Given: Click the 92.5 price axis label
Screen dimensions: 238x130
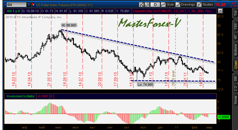Looking at the screenshot, I should point(220,16).
